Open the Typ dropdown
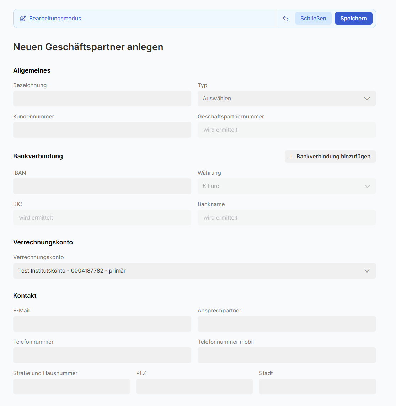Screen dimensions: 396x406 click(x=287, y=99)
